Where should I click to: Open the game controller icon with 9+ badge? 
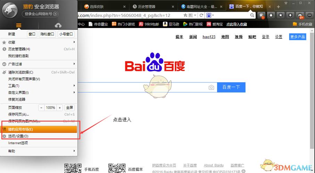click(300, 16)
